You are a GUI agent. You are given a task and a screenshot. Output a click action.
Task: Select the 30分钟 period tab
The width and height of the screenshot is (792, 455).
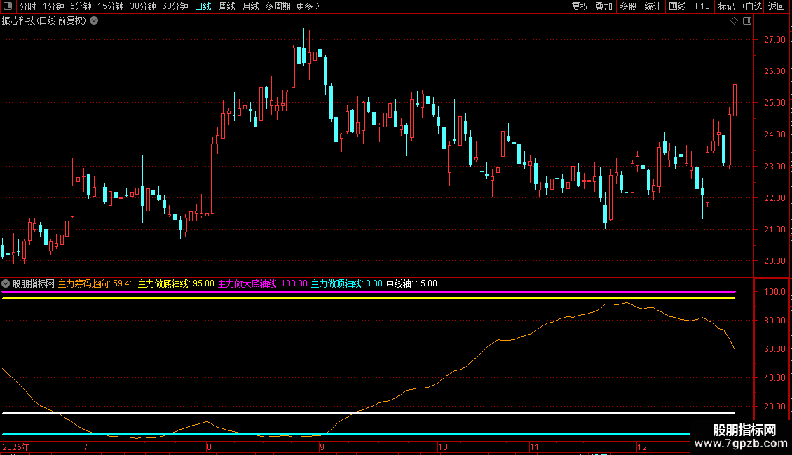click(x=142, y=6)
